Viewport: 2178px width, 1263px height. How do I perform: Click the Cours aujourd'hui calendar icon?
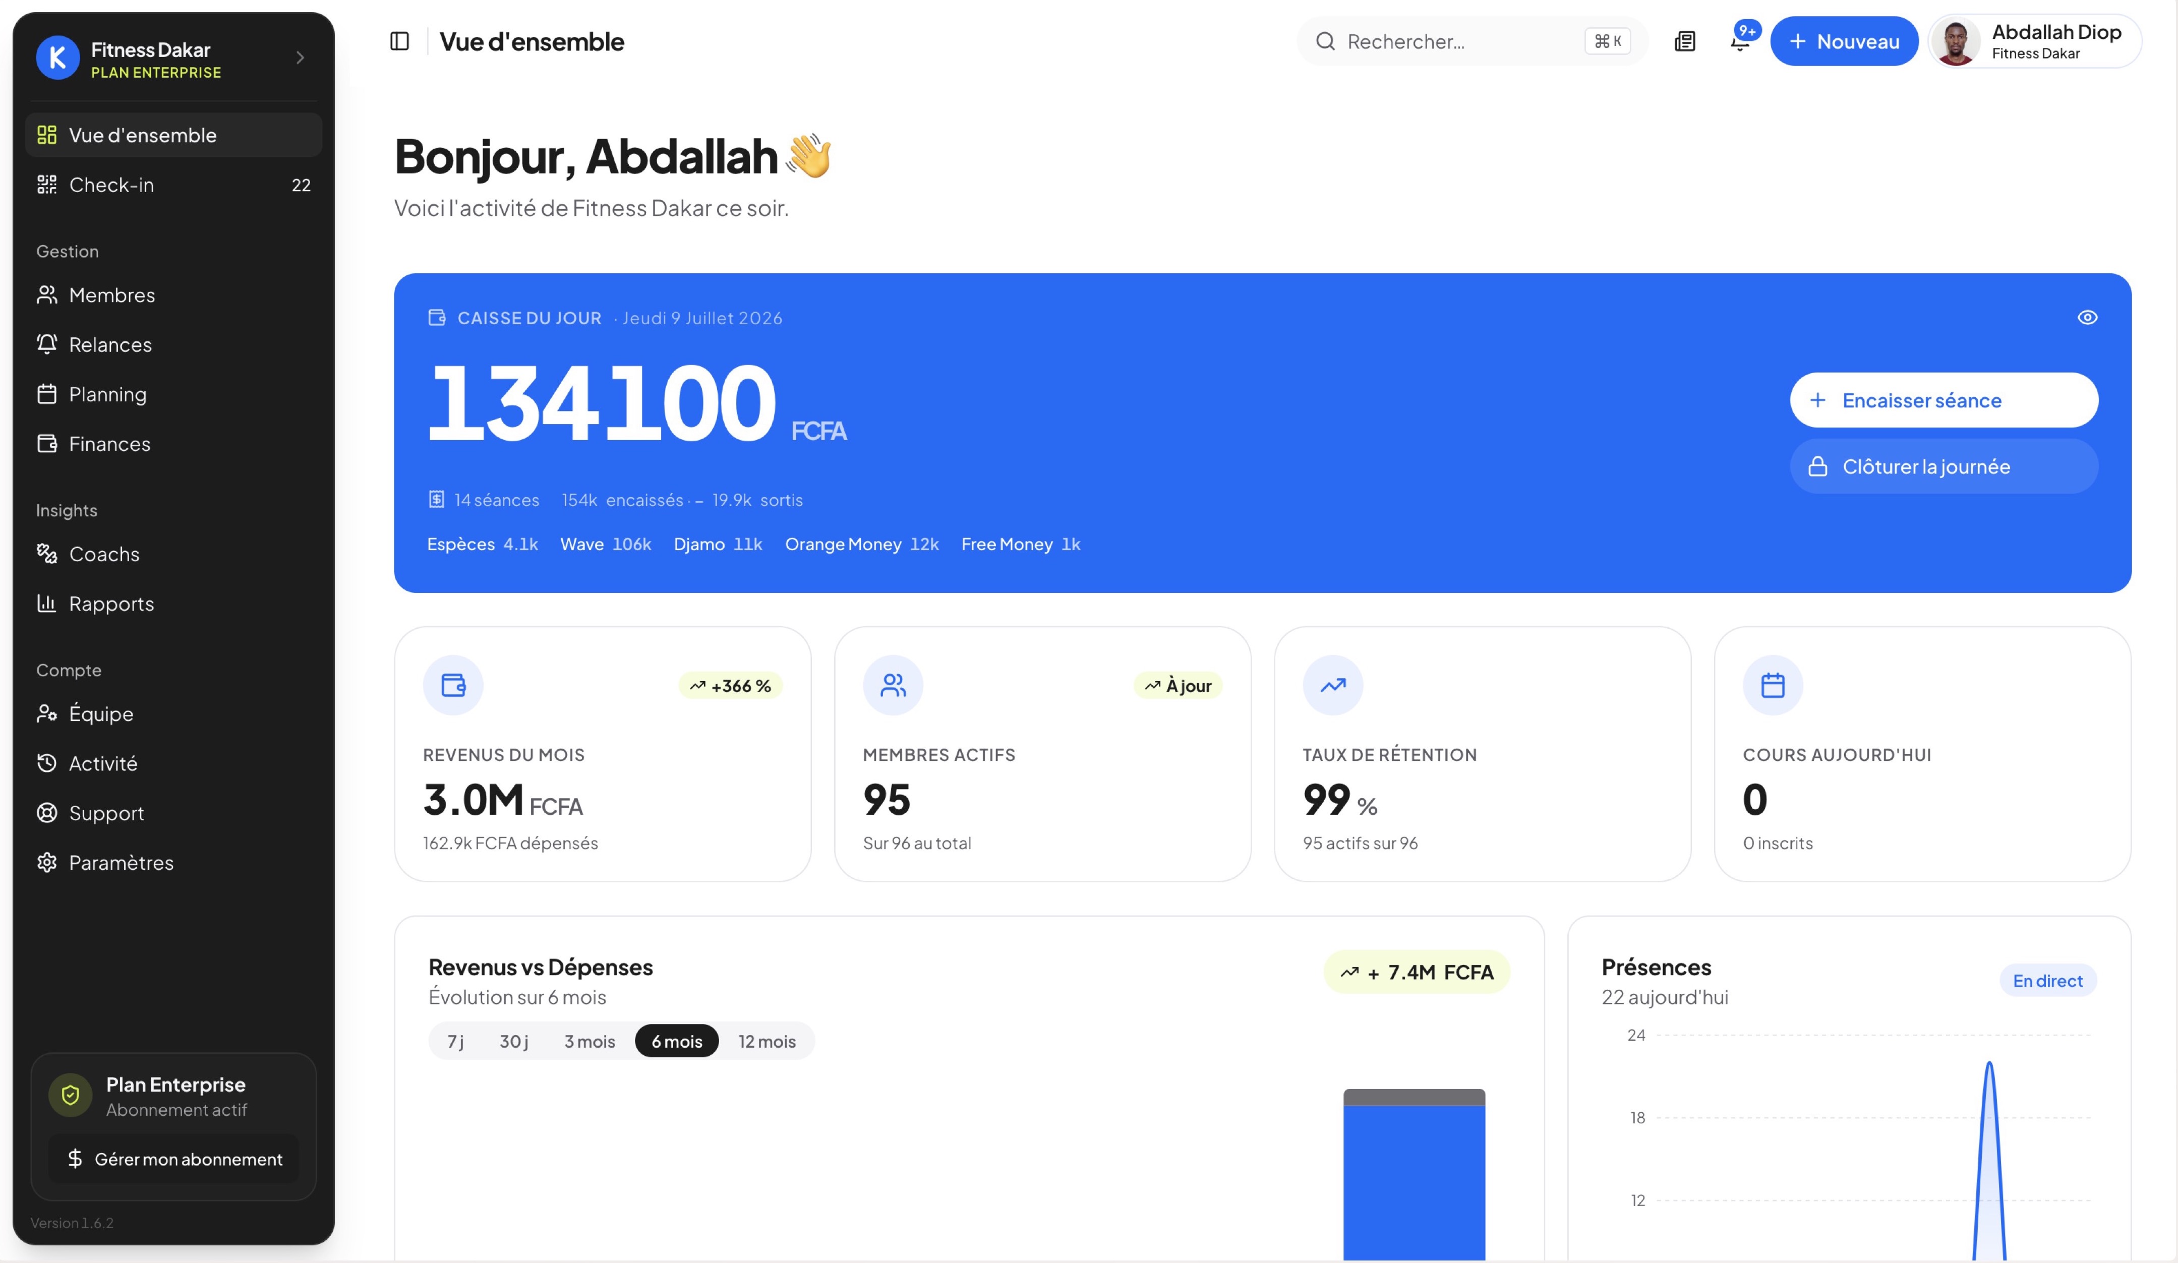tap(1773, 685)
